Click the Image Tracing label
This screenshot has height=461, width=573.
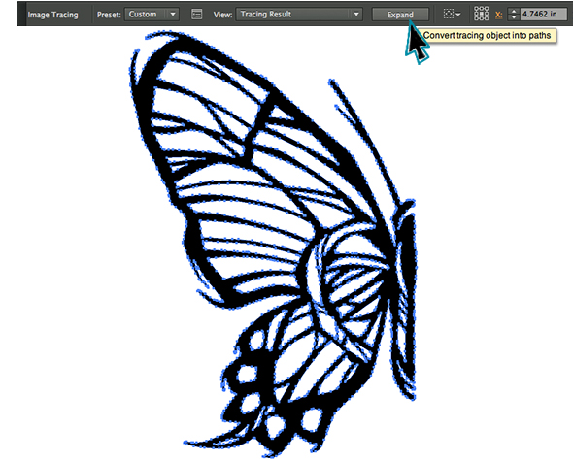pyautogui.click(x=53, y=15)
